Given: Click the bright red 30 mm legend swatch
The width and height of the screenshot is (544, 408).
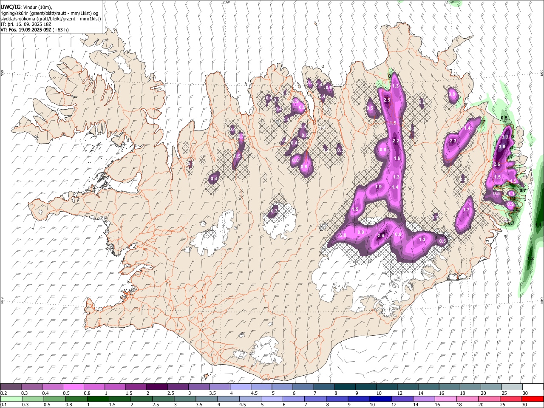Looking at the screenshot, I should point(533,399).
